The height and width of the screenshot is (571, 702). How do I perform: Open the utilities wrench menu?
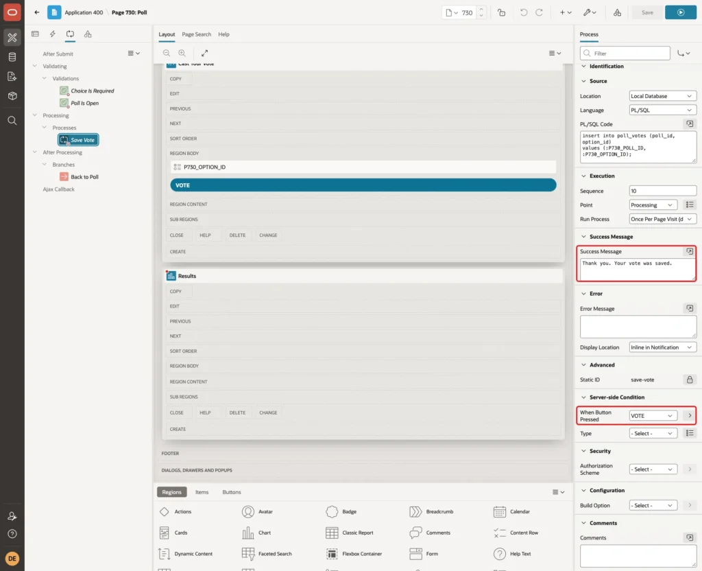590,12
